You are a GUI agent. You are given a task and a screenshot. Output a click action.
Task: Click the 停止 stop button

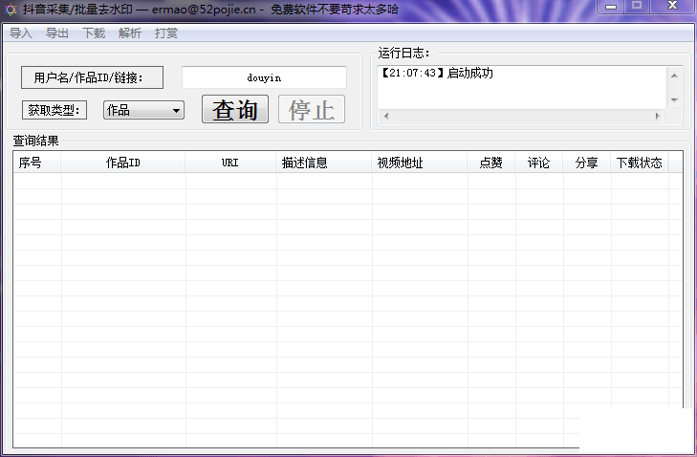coord(312,109)
